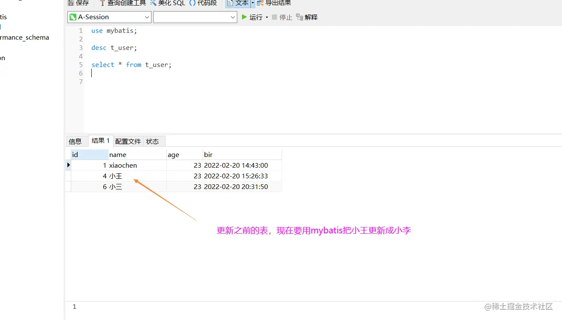
Task: Select the id cell with value 6
Action: tap(89, 186)
